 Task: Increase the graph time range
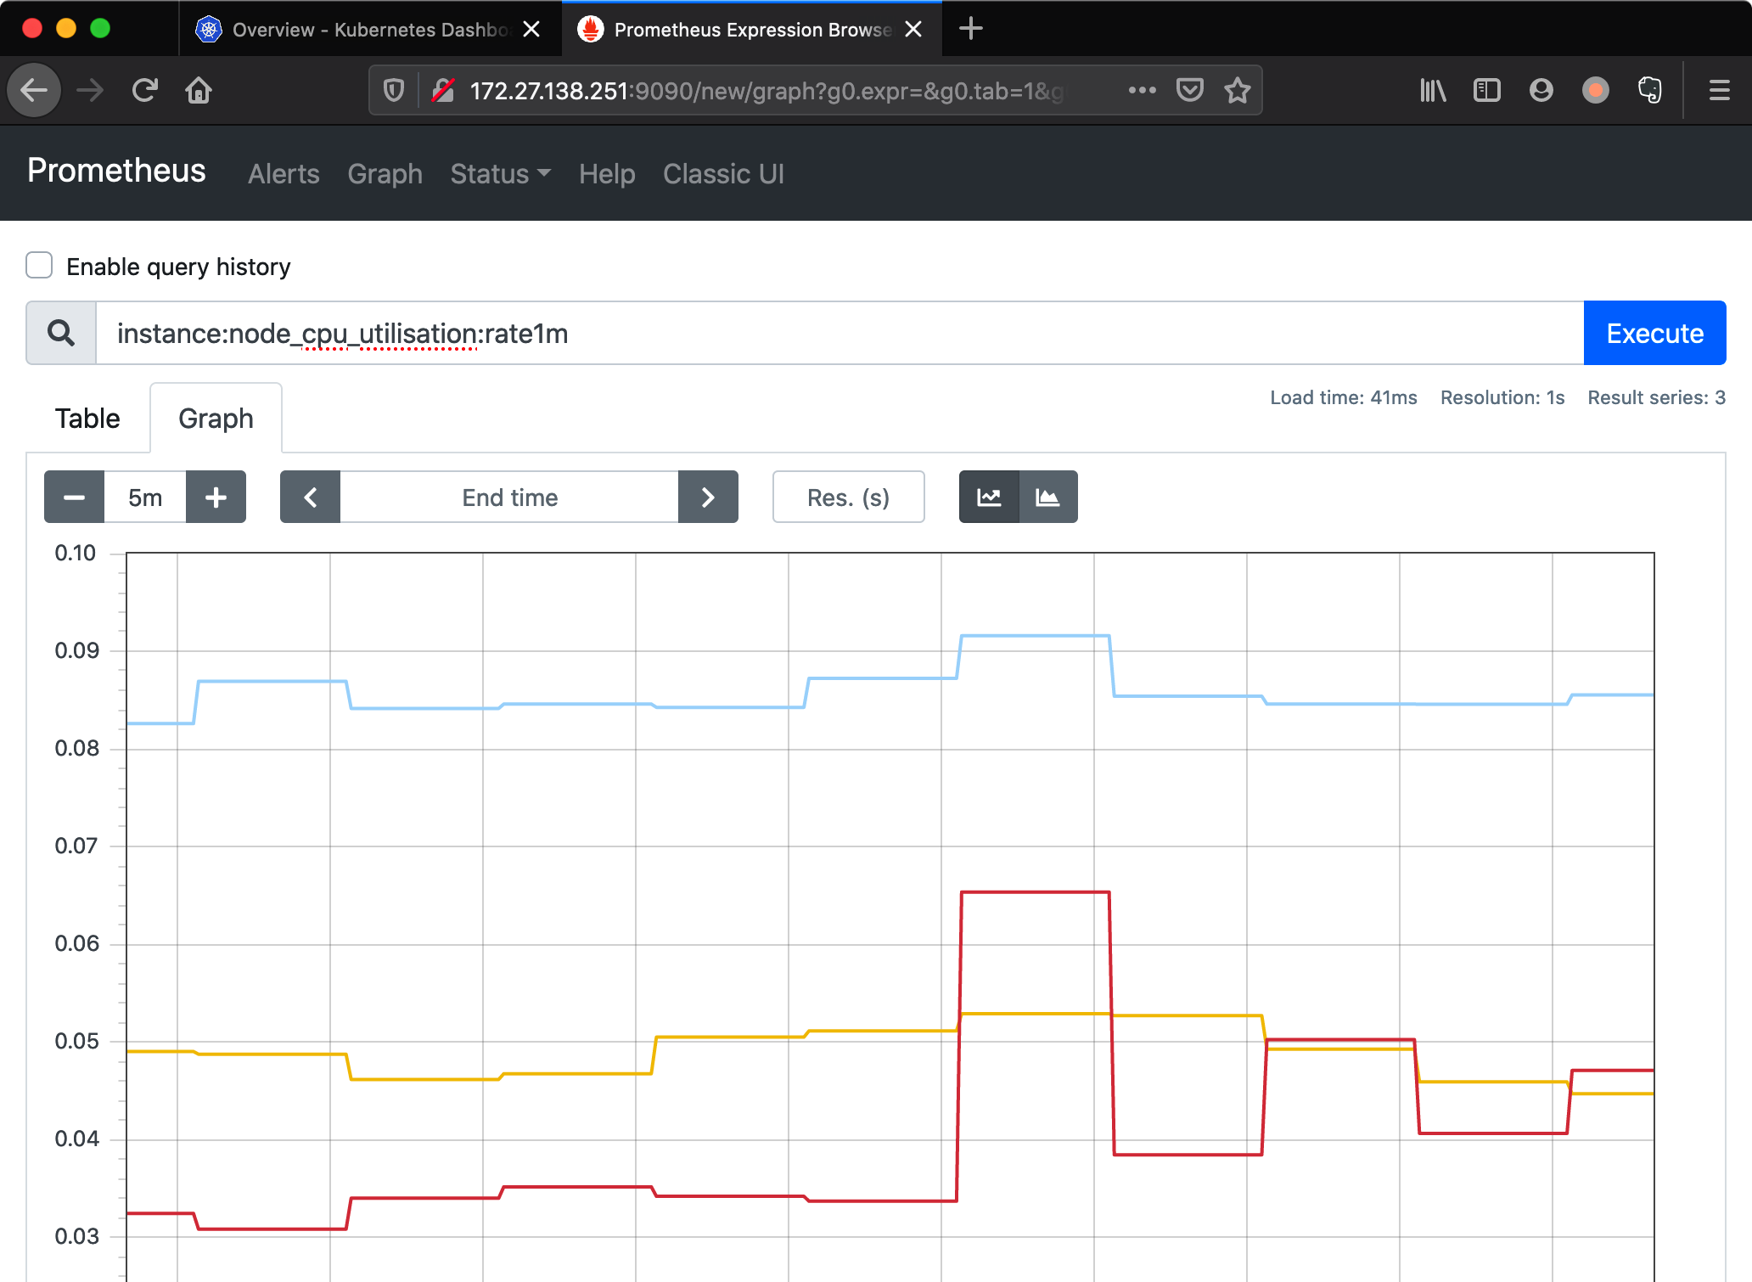pyautogui.click(x=216, y=497)
